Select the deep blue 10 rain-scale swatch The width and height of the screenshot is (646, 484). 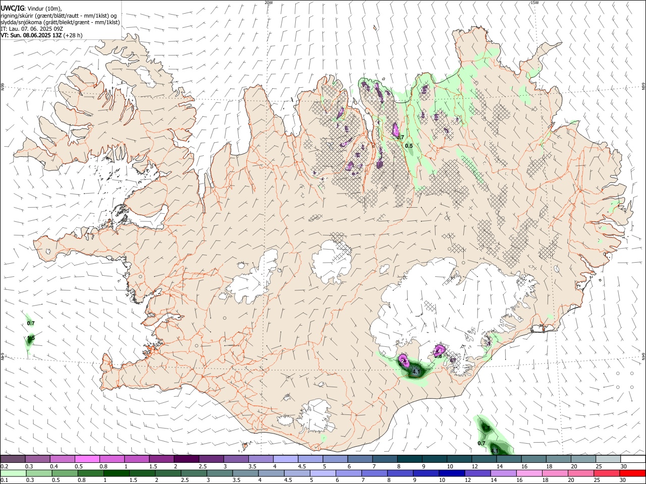[451, 473]
